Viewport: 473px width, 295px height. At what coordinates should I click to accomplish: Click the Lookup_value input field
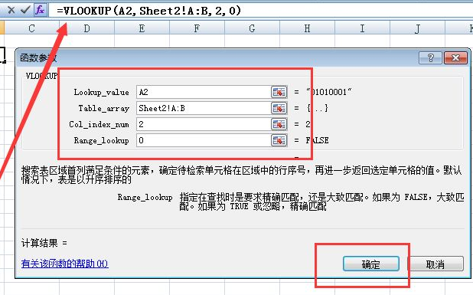click(x=204, y=92)
